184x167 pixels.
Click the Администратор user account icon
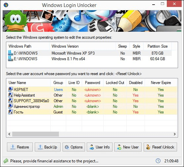click(x=11, y=106)
